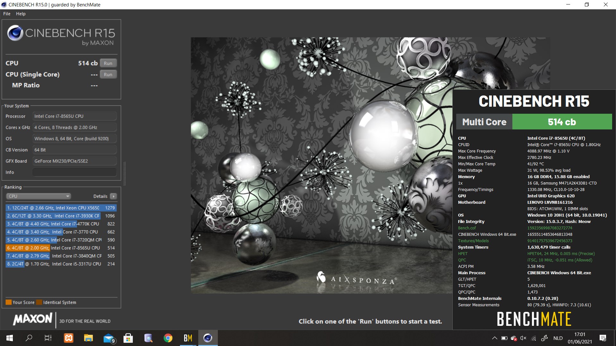Image resolution: width=616 pixels, height=346 pixels.
Task: Open BenchMate from taskbar
Action: tap(188, 338)
